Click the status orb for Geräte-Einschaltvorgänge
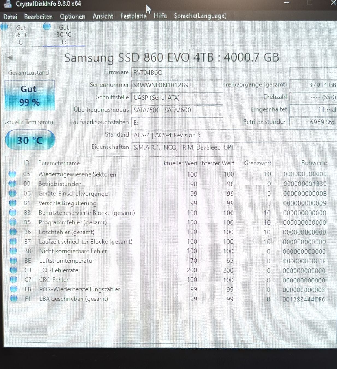Viewport: 337px width, 369px height. point(13,193)
